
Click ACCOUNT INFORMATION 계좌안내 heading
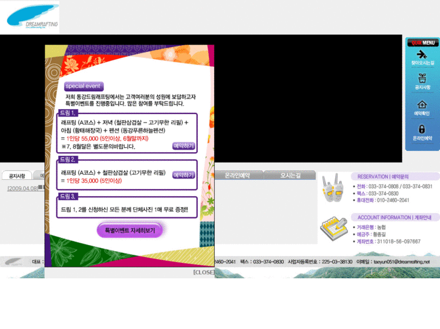[394, 217]
